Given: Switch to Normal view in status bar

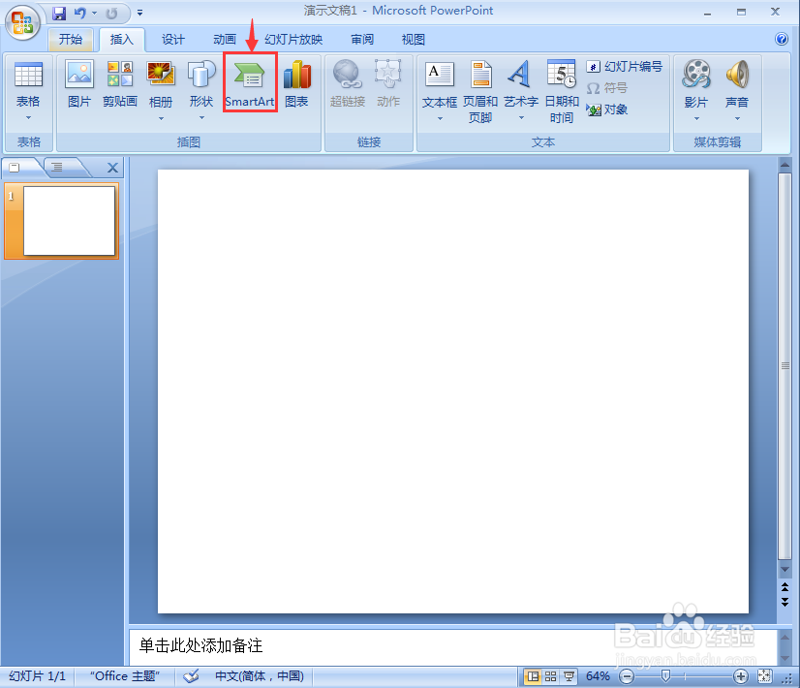Looking at the screenshot, I should (533, 676).
